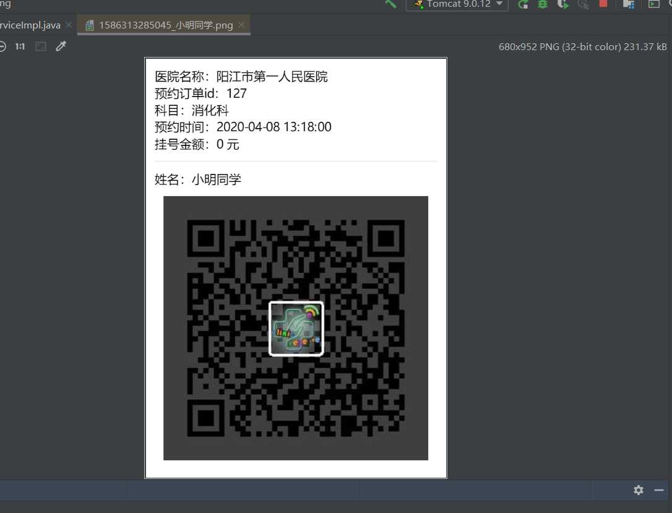Hide the bottom tool window with the minus icon
The width and height of the screenshot is (672, 513).
click(659, 490)
